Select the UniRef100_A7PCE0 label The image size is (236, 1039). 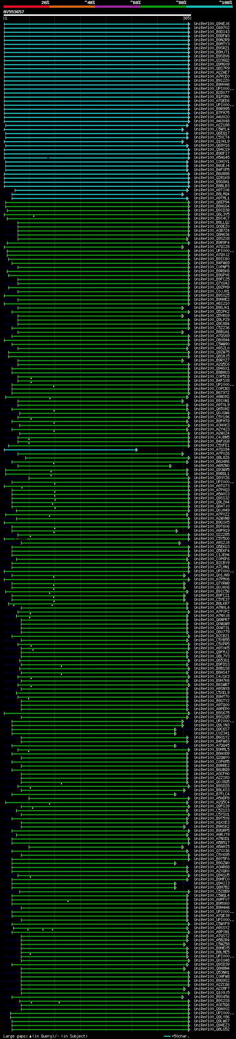pyautogui.click(x=212, y=76)
